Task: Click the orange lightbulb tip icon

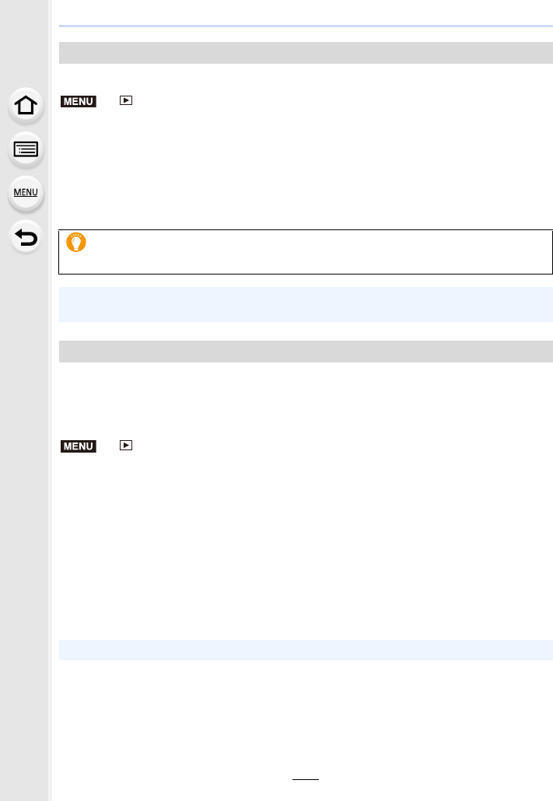Action: (76, 242)
